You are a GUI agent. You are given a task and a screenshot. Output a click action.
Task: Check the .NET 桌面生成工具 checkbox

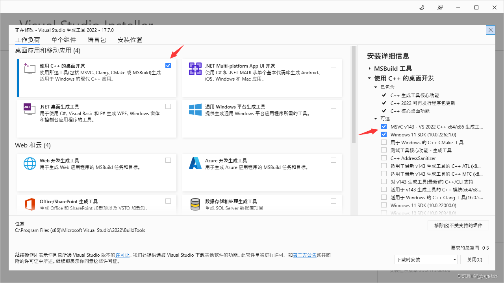click(168, 106)
